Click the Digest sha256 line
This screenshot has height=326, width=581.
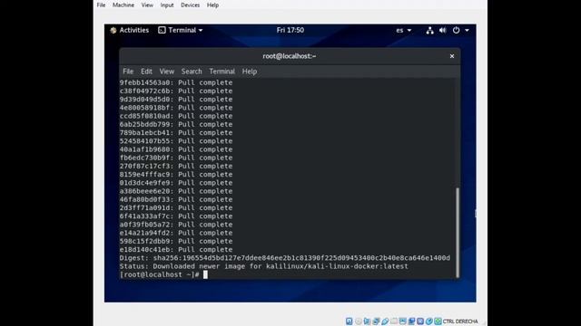click(x=284, y=258)
